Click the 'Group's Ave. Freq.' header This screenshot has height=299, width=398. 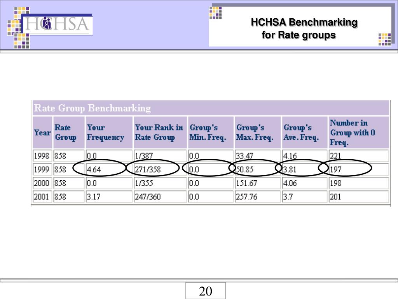304,132
